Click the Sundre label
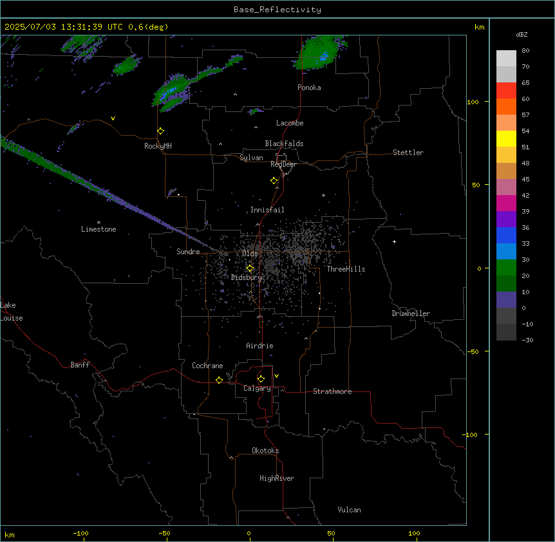 pyautogui.click(x=188, y=252)
